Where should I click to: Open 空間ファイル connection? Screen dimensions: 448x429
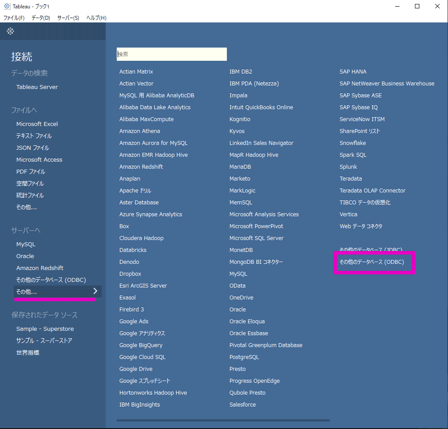[30, 184]
